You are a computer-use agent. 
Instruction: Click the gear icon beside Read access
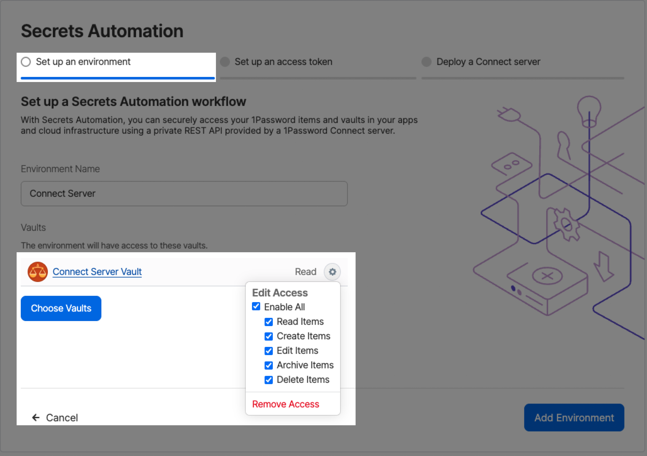click(x=332, y=272)
